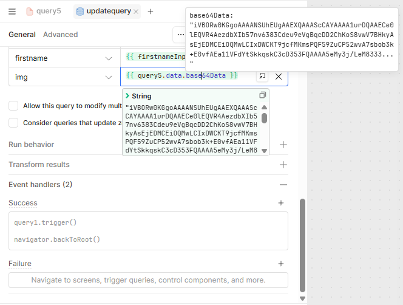Open the query1.trigger() success handler

pos(46,222)
